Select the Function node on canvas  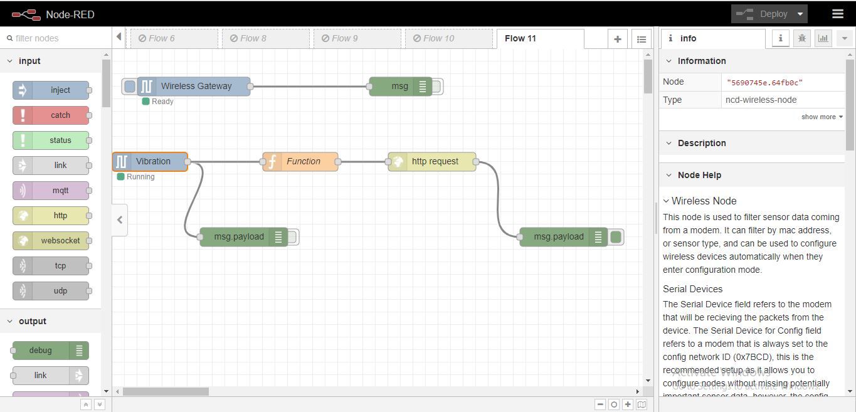click(300, 162)
